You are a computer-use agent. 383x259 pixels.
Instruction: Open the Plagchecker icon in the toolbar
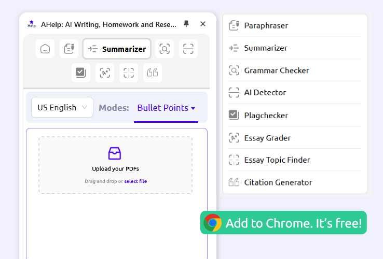[81, 73]
